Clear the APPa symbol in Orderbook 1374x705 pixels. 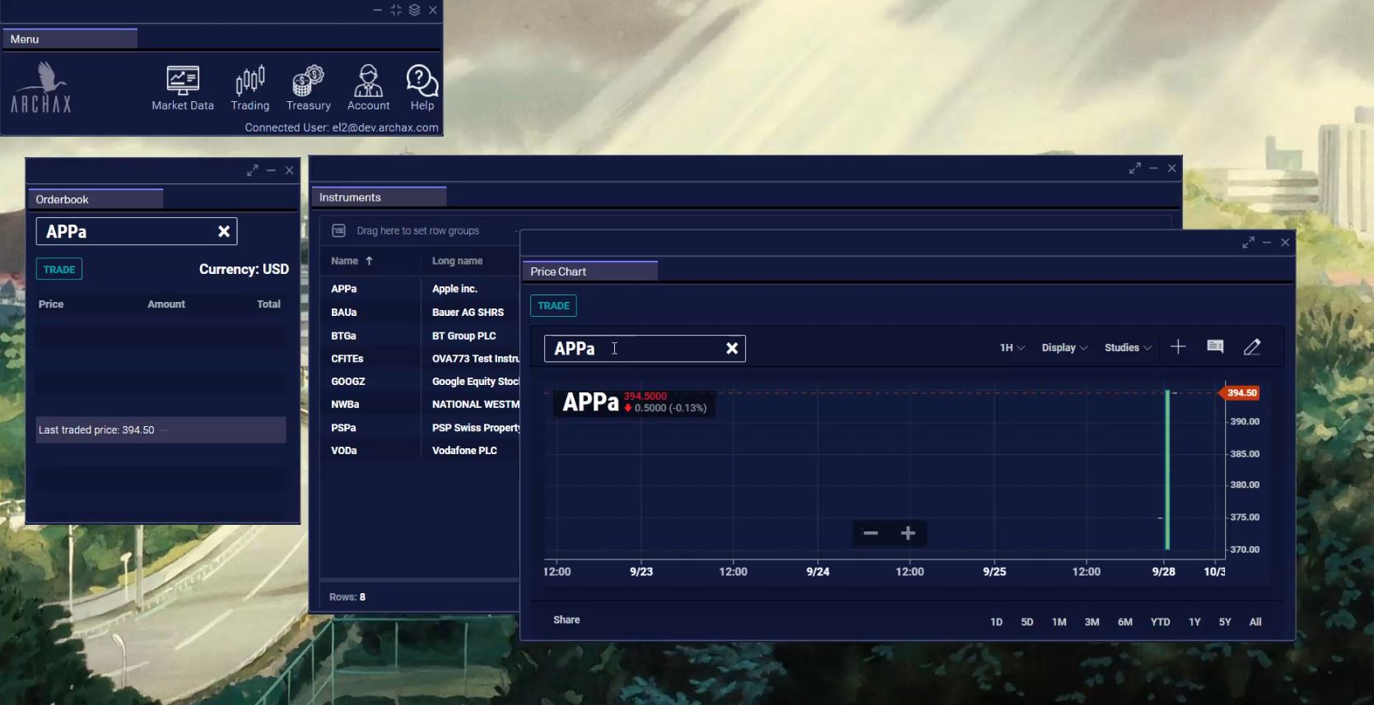click(x=223, y=232)
